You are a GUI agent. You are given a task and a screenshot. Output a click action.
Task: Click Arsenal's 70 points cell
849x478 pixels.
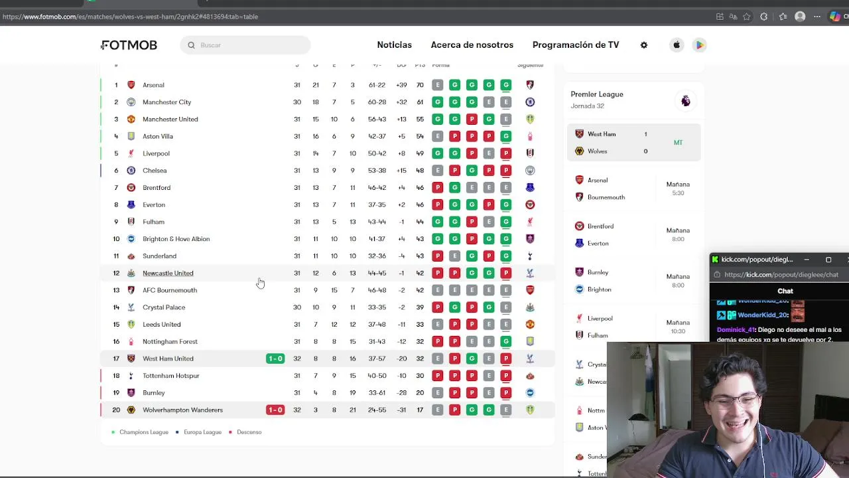click(x=420, y=85)
